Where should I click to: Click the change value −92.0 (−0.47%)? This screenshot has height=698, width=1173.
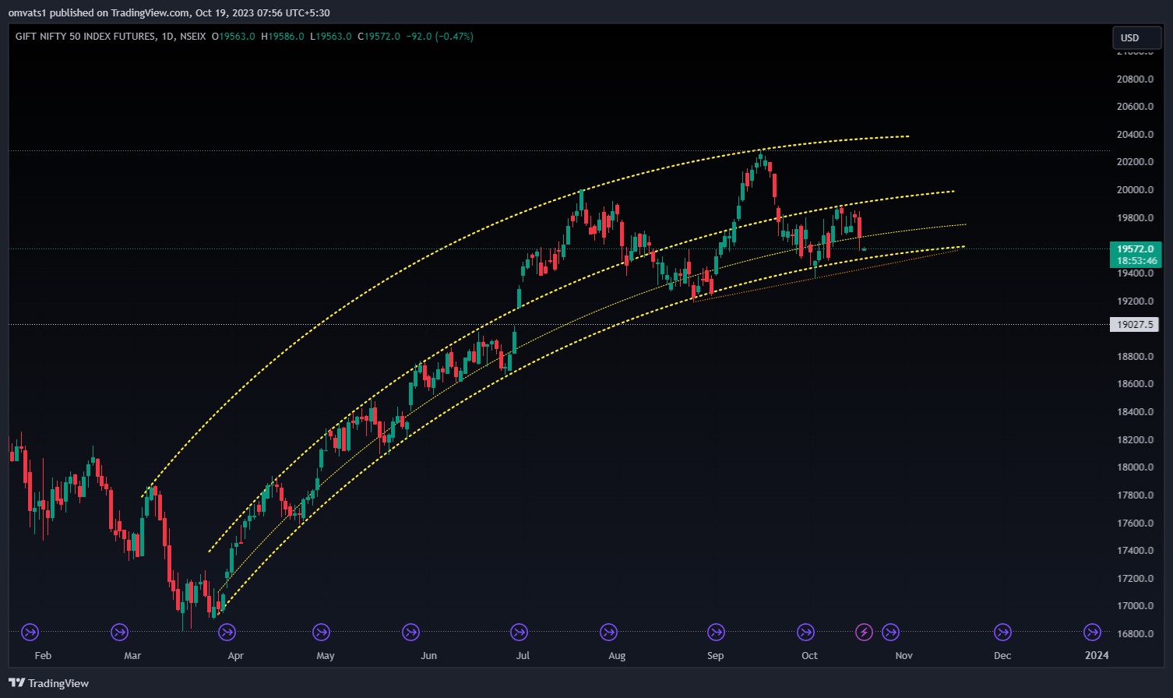pyautogui.click(x=442, y=37)
